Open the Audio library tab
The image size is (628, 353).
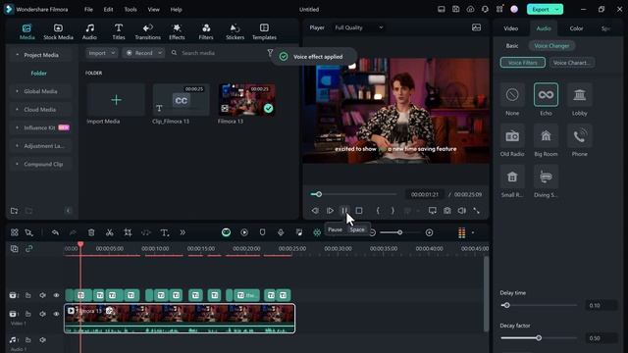89,31
